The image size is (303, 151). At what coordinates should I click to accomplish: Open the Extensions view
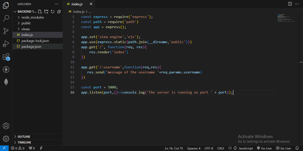click(x=6, y=57)
